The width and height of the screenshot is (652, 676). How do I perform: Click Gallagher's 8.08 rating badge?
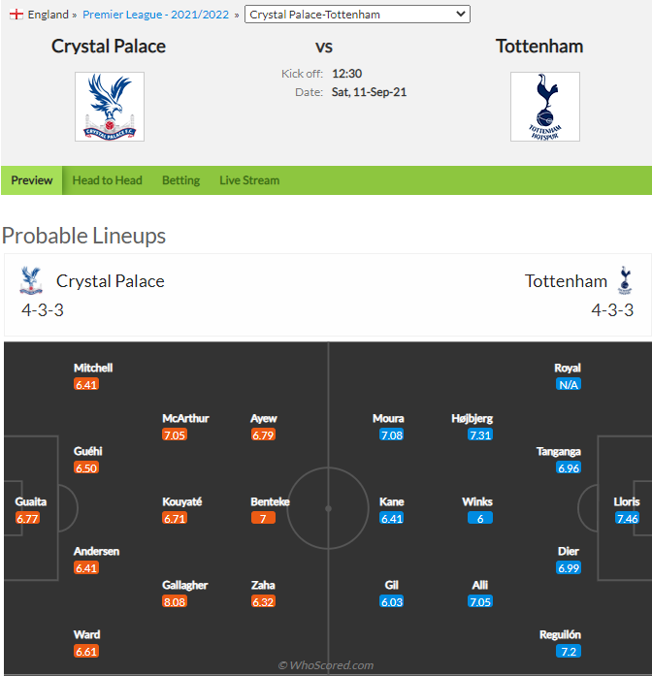point(175,601)
